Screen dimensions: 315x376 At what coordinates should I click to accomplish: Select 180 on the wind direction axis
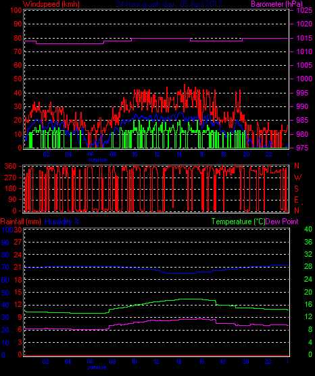(11, 188)
